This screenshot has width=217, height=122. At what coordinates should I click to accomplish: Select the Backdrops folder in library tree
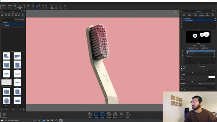pos(7,26)
